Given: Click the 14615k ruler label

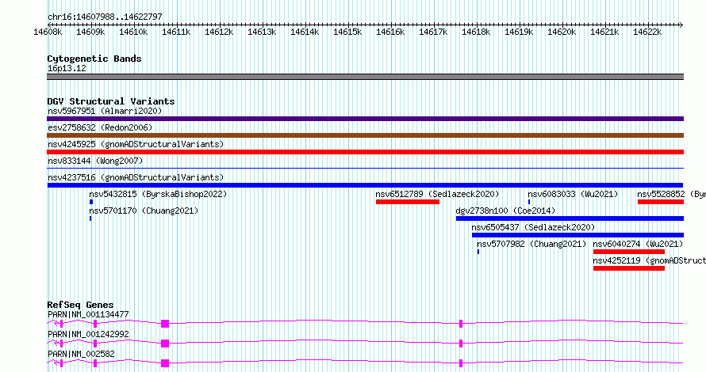Looking at the screenshot, I should (347, 32).
